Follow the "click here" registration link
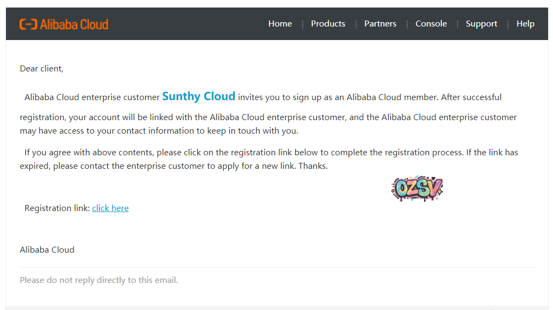 [x=110, y=208]
